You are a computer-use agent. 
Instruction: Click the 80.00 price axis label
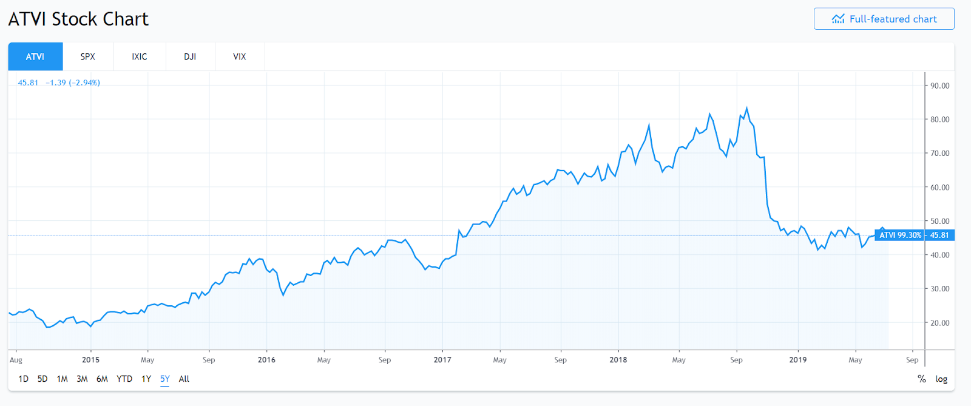coord(940,120)
